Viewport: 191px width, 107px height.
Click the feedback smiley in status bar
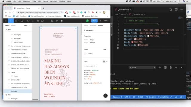tap(176, 97)
